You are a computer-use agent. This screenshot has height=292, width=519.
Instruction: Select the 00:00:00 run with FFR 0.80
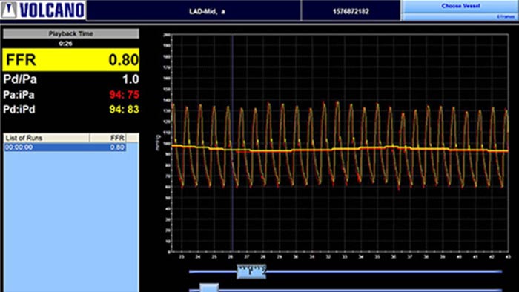65,147
